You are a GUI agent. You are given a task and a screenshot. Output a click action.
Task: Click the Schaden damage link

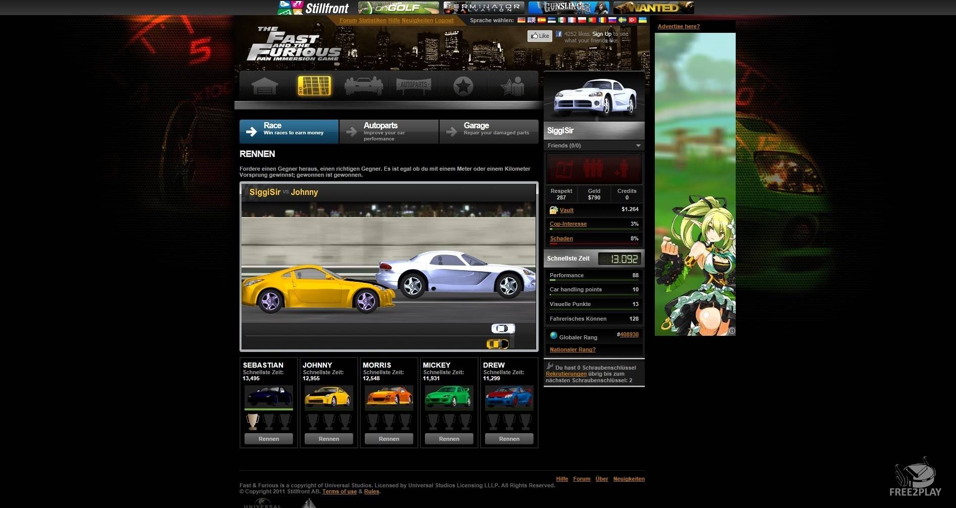tap(561, 238)
